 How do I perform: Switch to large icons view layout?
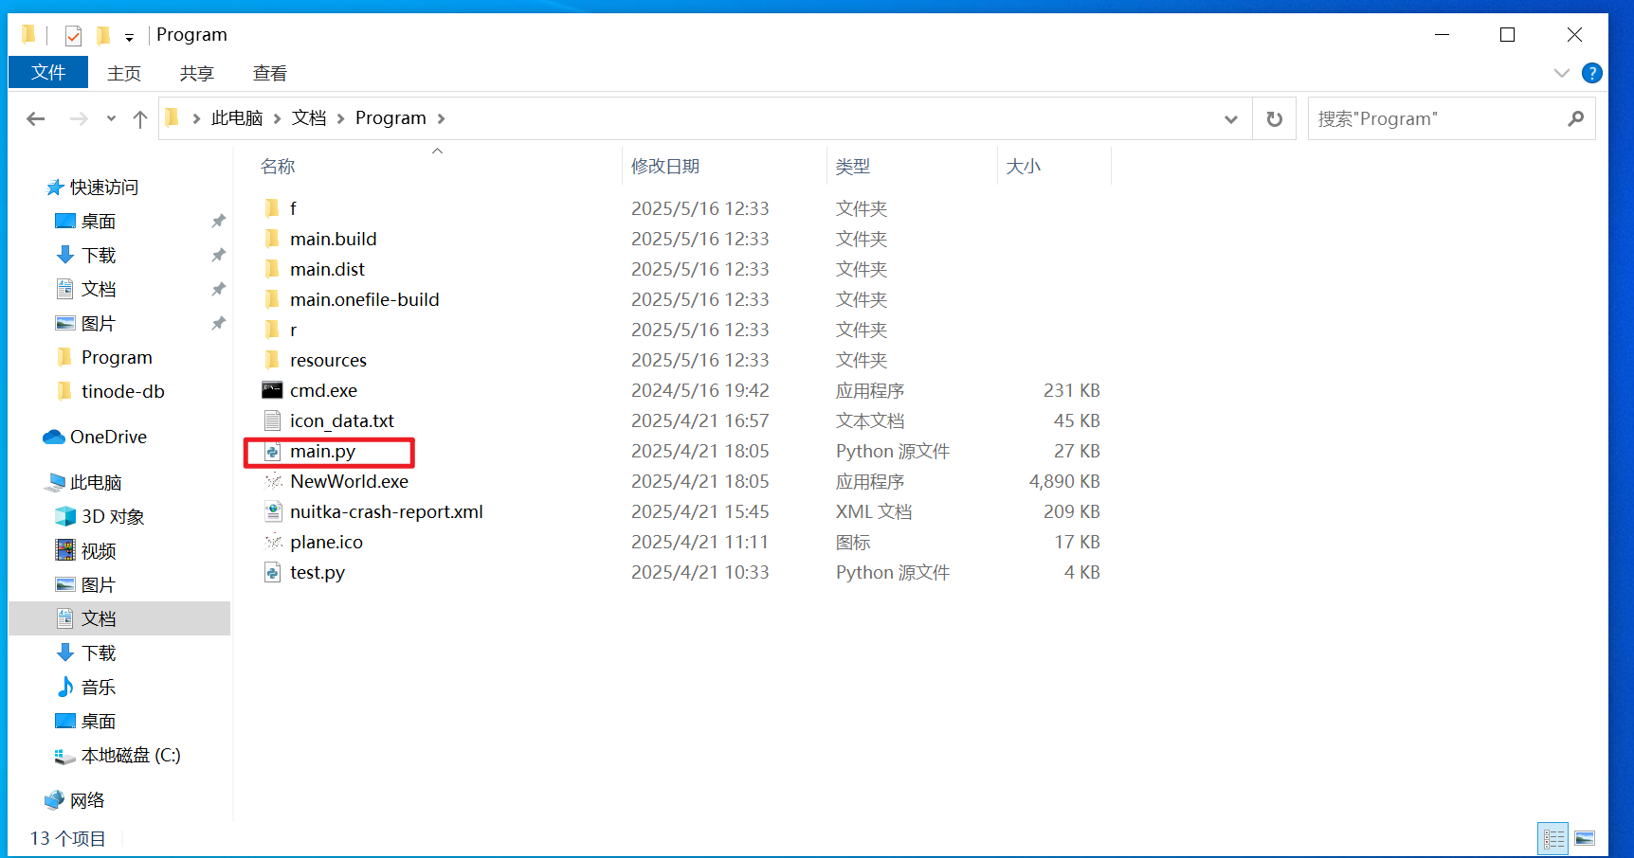(x=1585, y=838)
